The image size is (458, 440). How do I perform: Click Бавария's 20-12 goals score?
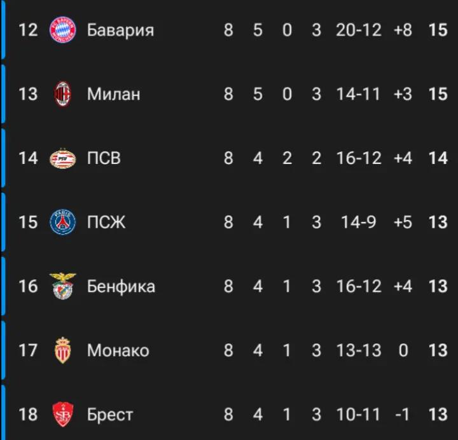point(358,30)
